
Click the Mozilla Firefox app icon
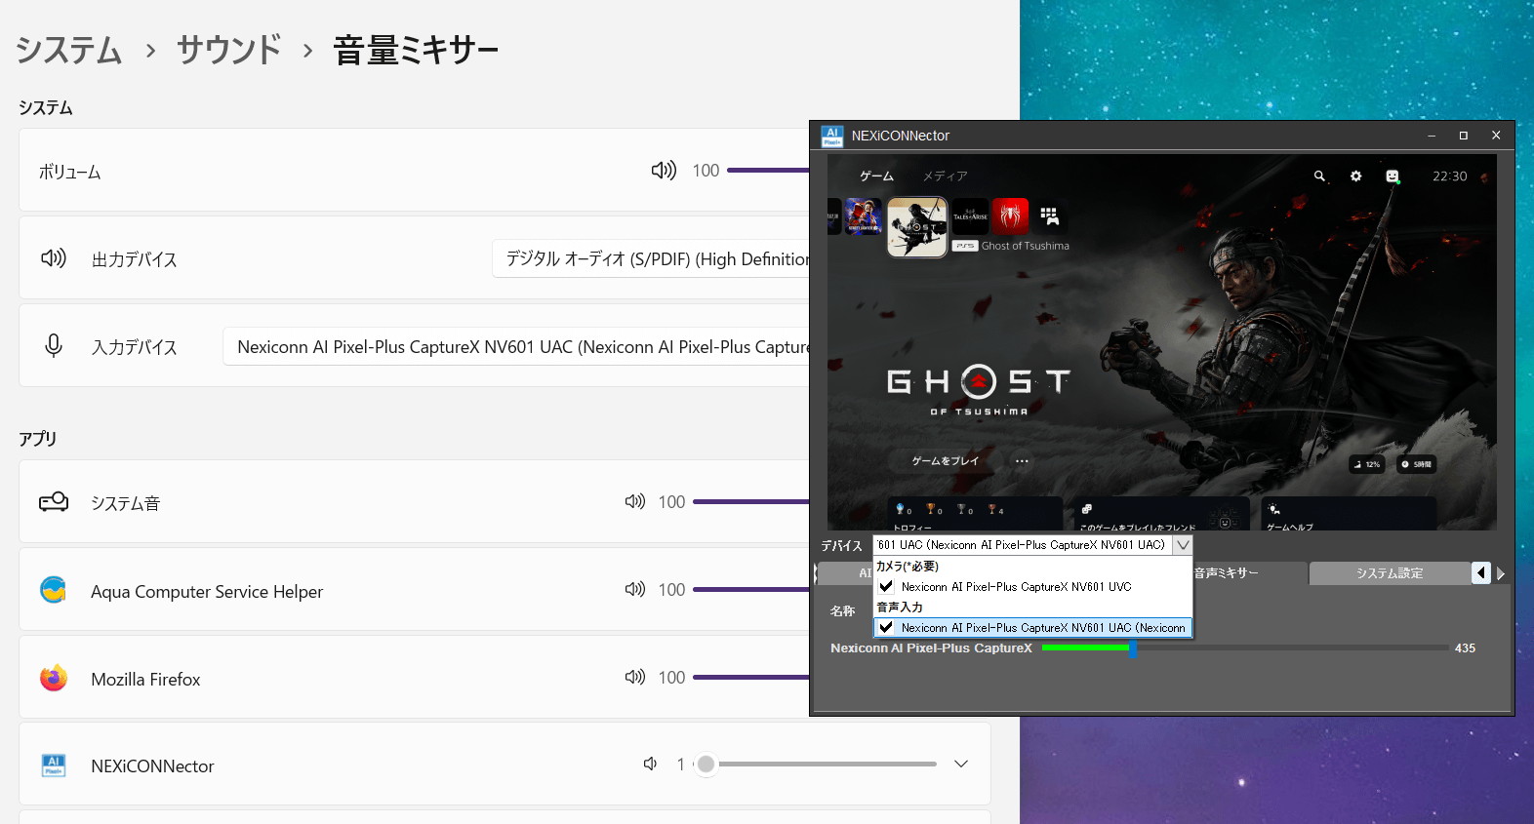(x=54, y=677)
